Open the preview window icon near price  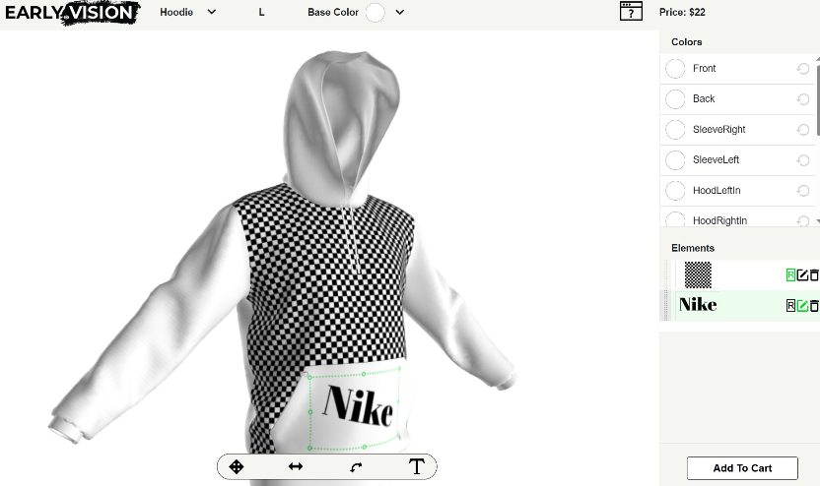pyautogui.click(x=631, y=12)
